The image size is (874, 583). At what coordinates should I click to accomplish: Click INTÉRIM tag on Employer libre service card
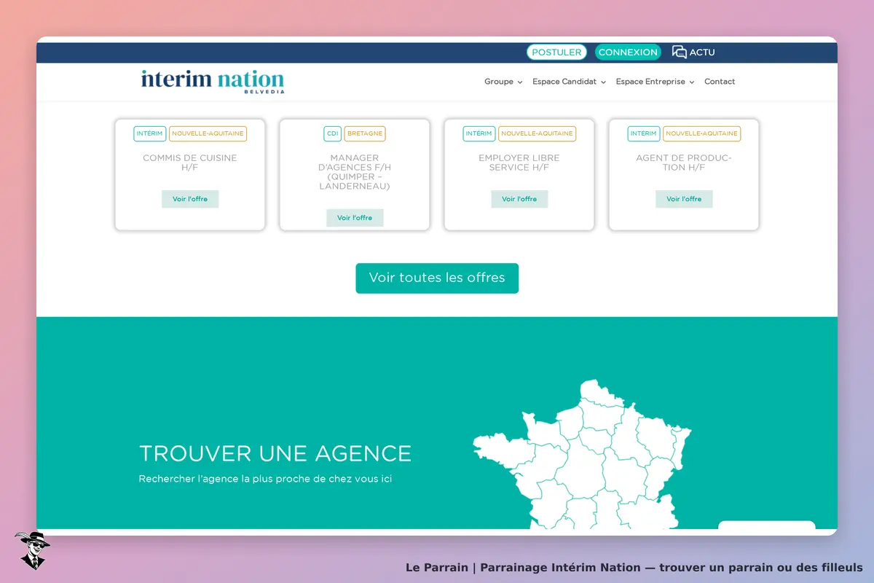479,134
